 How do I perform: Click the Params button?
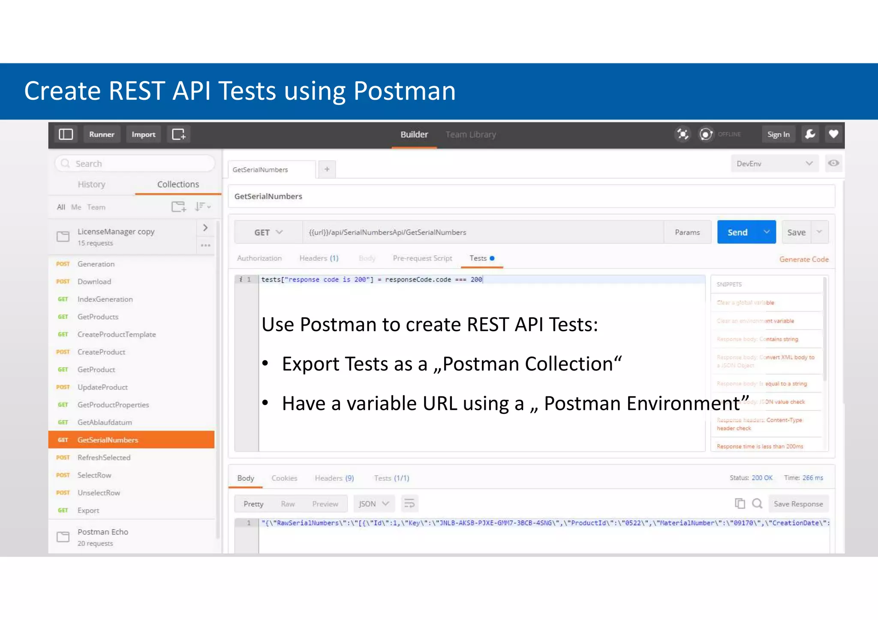point(687,232)
